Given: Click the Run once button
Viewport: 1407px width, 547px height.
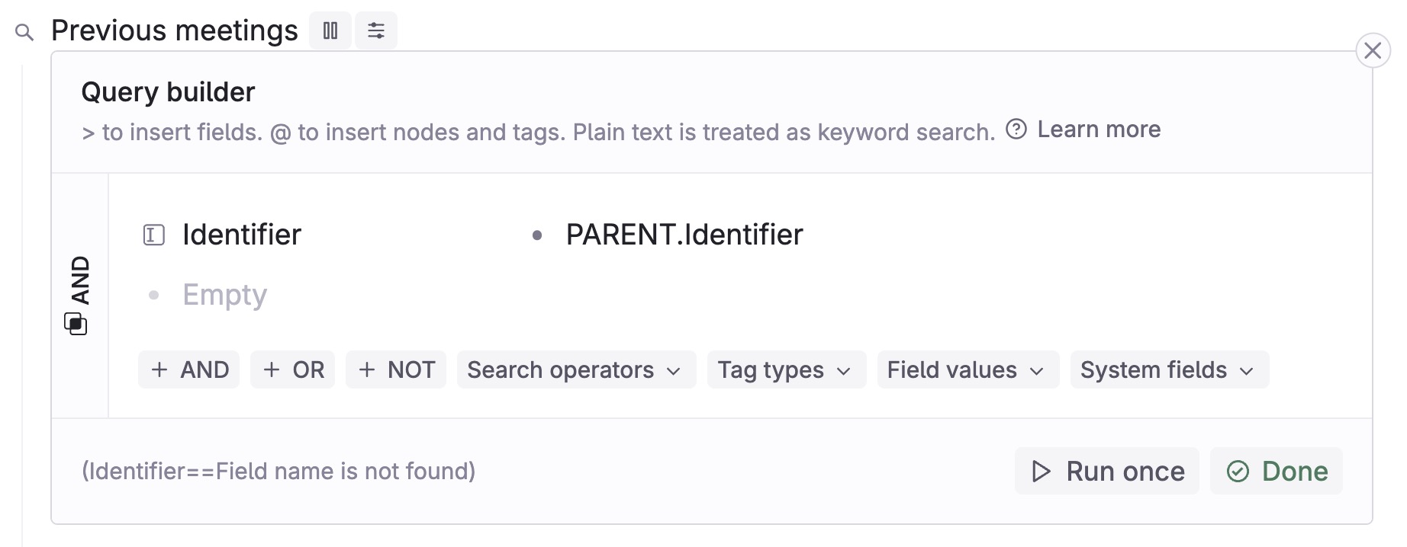Looking at the screenshot, I should pyautogui.click(x=1107, y=471).
